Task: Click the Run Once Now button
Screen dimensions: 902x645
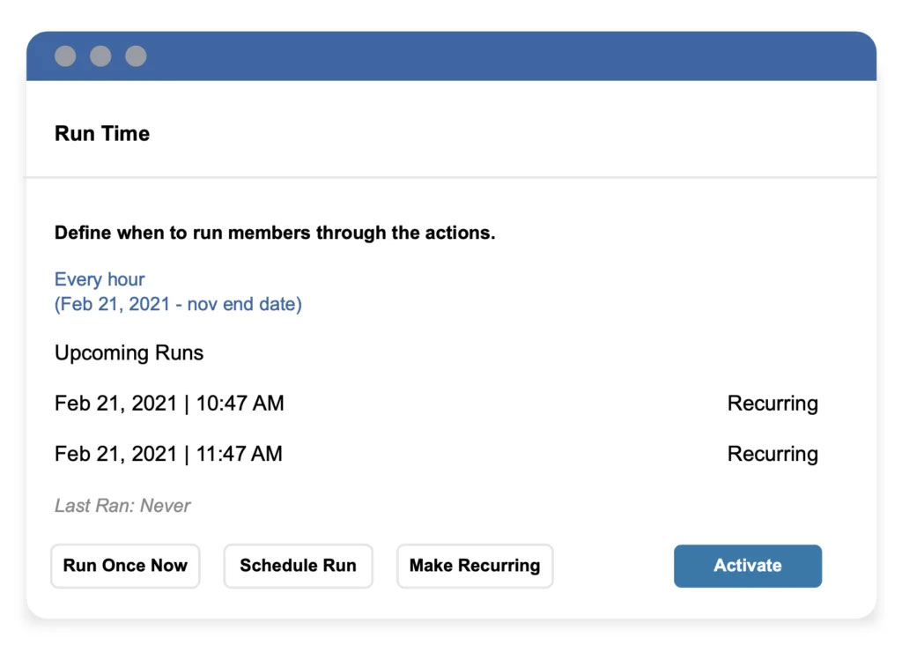Action: click(x=125, y=566)
